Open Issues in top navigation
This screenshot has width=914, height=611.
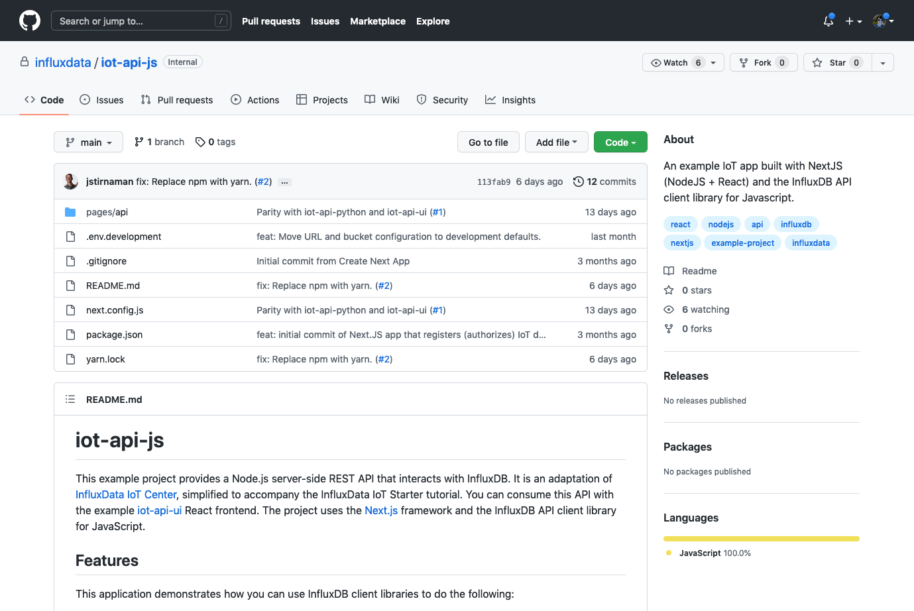pyautogui.click(x=325, y=21)
